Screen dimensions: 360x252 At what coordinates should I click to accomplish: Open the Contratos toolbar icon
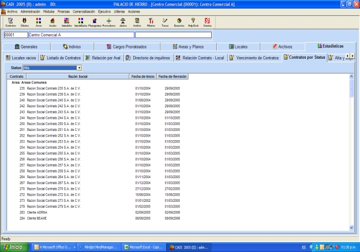point(10,22)
